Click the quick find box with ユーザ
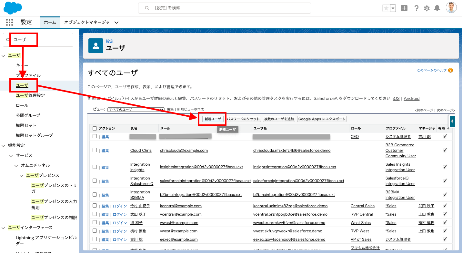The height and width of the screenshot is (253, 462). point(38,40)
